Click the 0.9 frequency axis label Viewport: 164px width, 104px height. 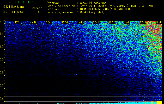[2, 60]
